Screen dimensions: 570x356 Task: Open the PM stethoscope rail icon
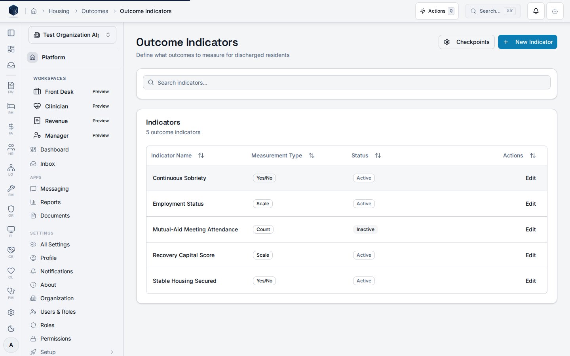(11, 293)
